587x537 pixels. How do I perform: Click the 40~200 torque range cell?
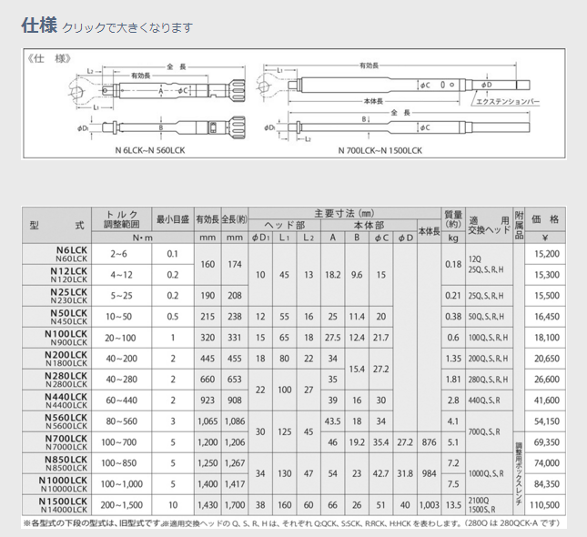point(122,360)
